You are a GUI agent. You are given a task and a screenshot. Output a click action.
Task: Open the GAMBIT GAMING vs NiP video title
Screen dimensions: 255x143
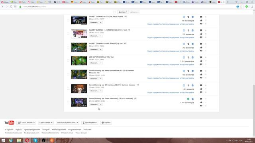click(106, 43)
